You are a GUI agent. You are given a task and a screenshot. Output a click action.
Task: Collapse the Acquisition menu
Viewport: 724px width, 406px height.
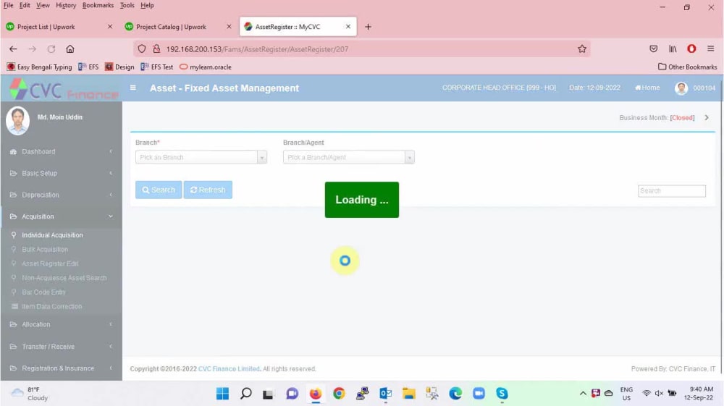[x=61, y=217]
